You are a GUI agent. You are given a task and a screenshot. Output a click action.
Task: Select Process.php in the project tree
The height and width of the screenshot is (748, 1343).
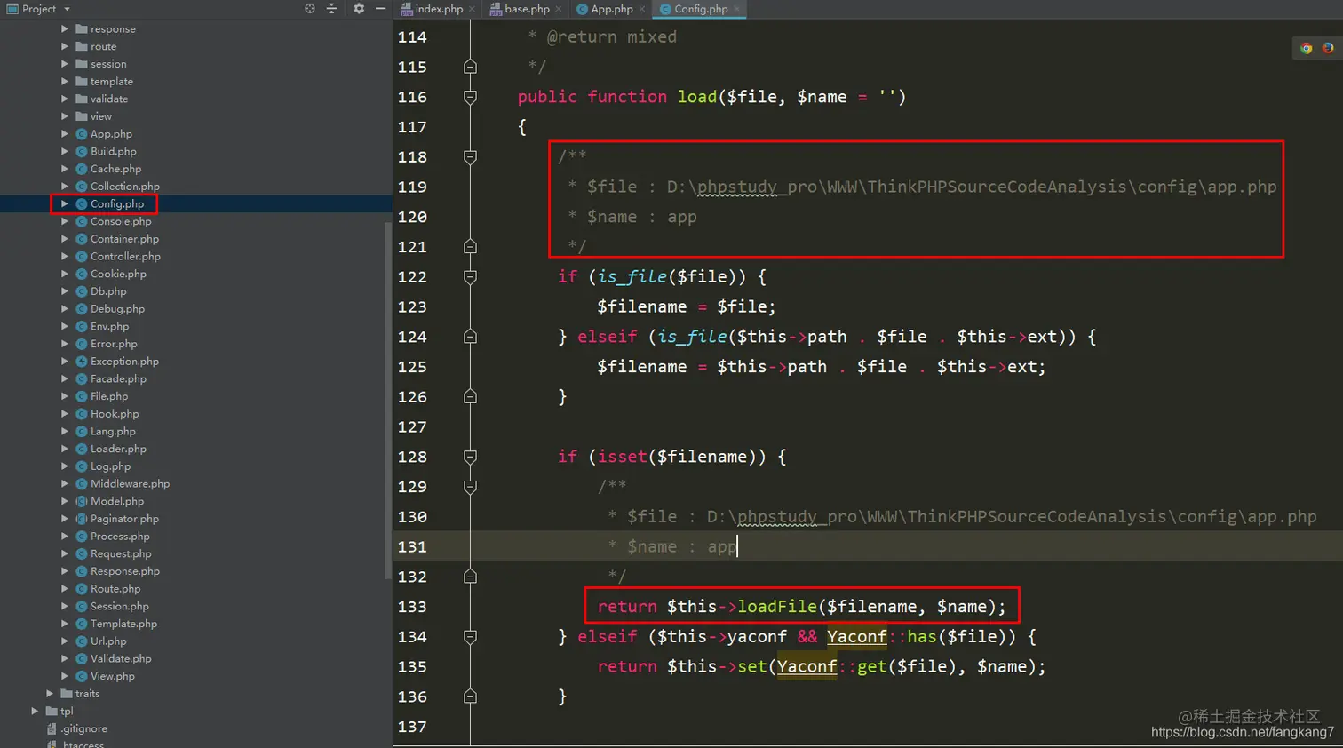click(120, 537)
